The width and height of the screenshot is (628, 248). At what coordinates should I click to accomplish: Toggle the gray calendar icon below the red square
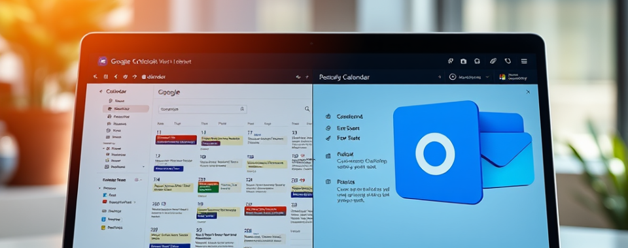104,211
